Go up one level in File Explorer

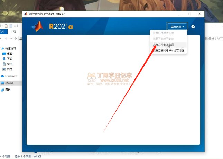[x=16, y=39]
